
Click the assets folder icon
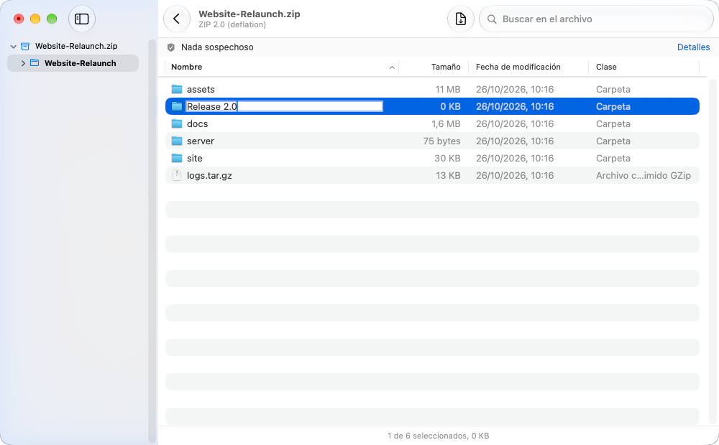[x=177, y=89]
